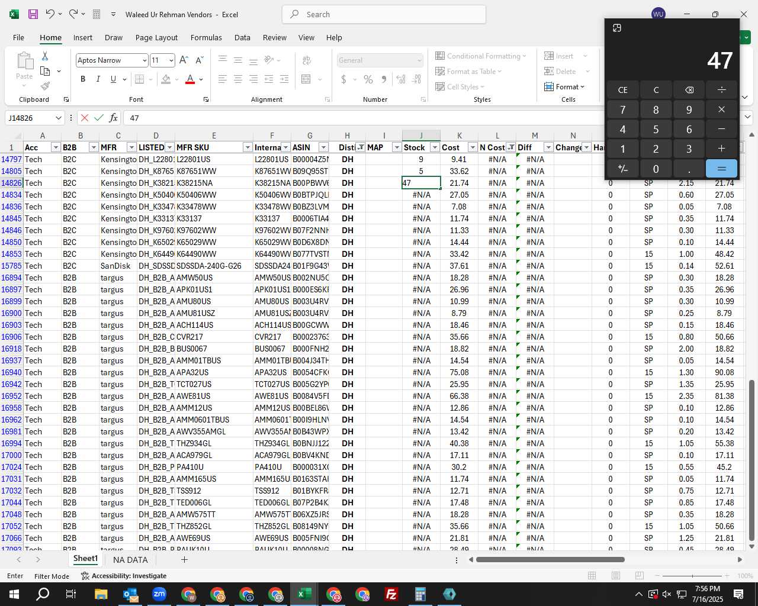Click the Insert Function fx icon
758x606 pixels.
(x=113, y=118)
